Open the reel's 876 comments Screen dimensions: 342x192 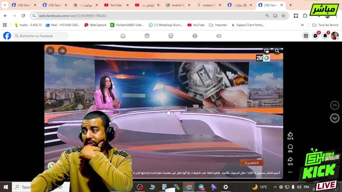point(290,147)
